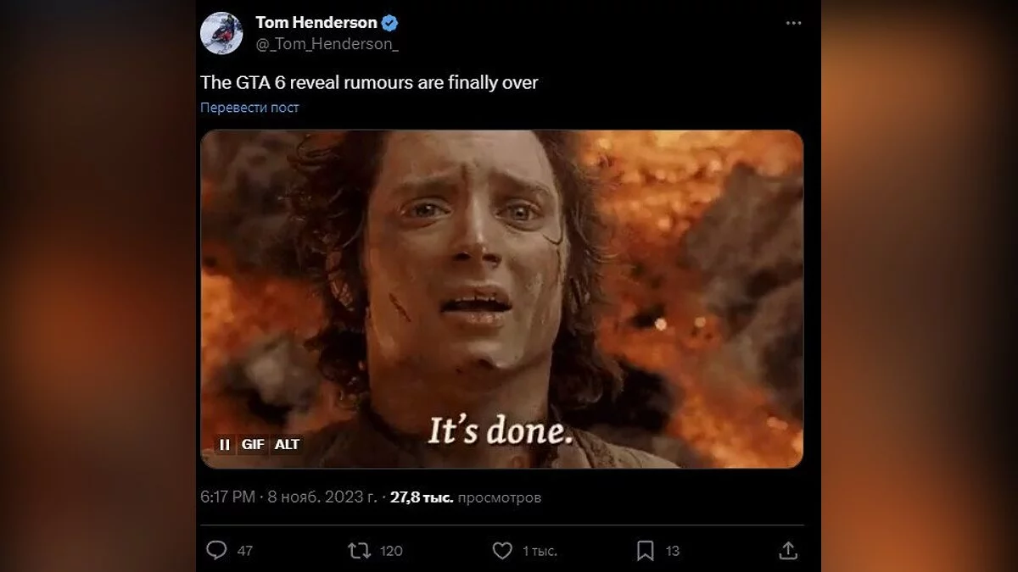This screenshot has width=1018, height=572.
Task: Open Tom Henderson's profile avatar
Action: click(x=221, y=33)
